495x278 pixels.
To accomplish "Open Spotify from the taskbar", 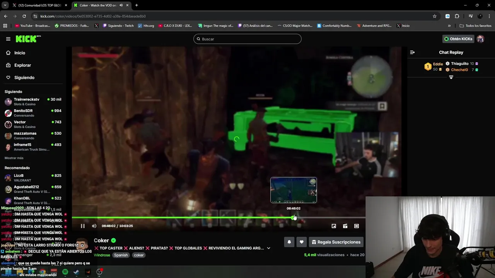I will 65,272.
